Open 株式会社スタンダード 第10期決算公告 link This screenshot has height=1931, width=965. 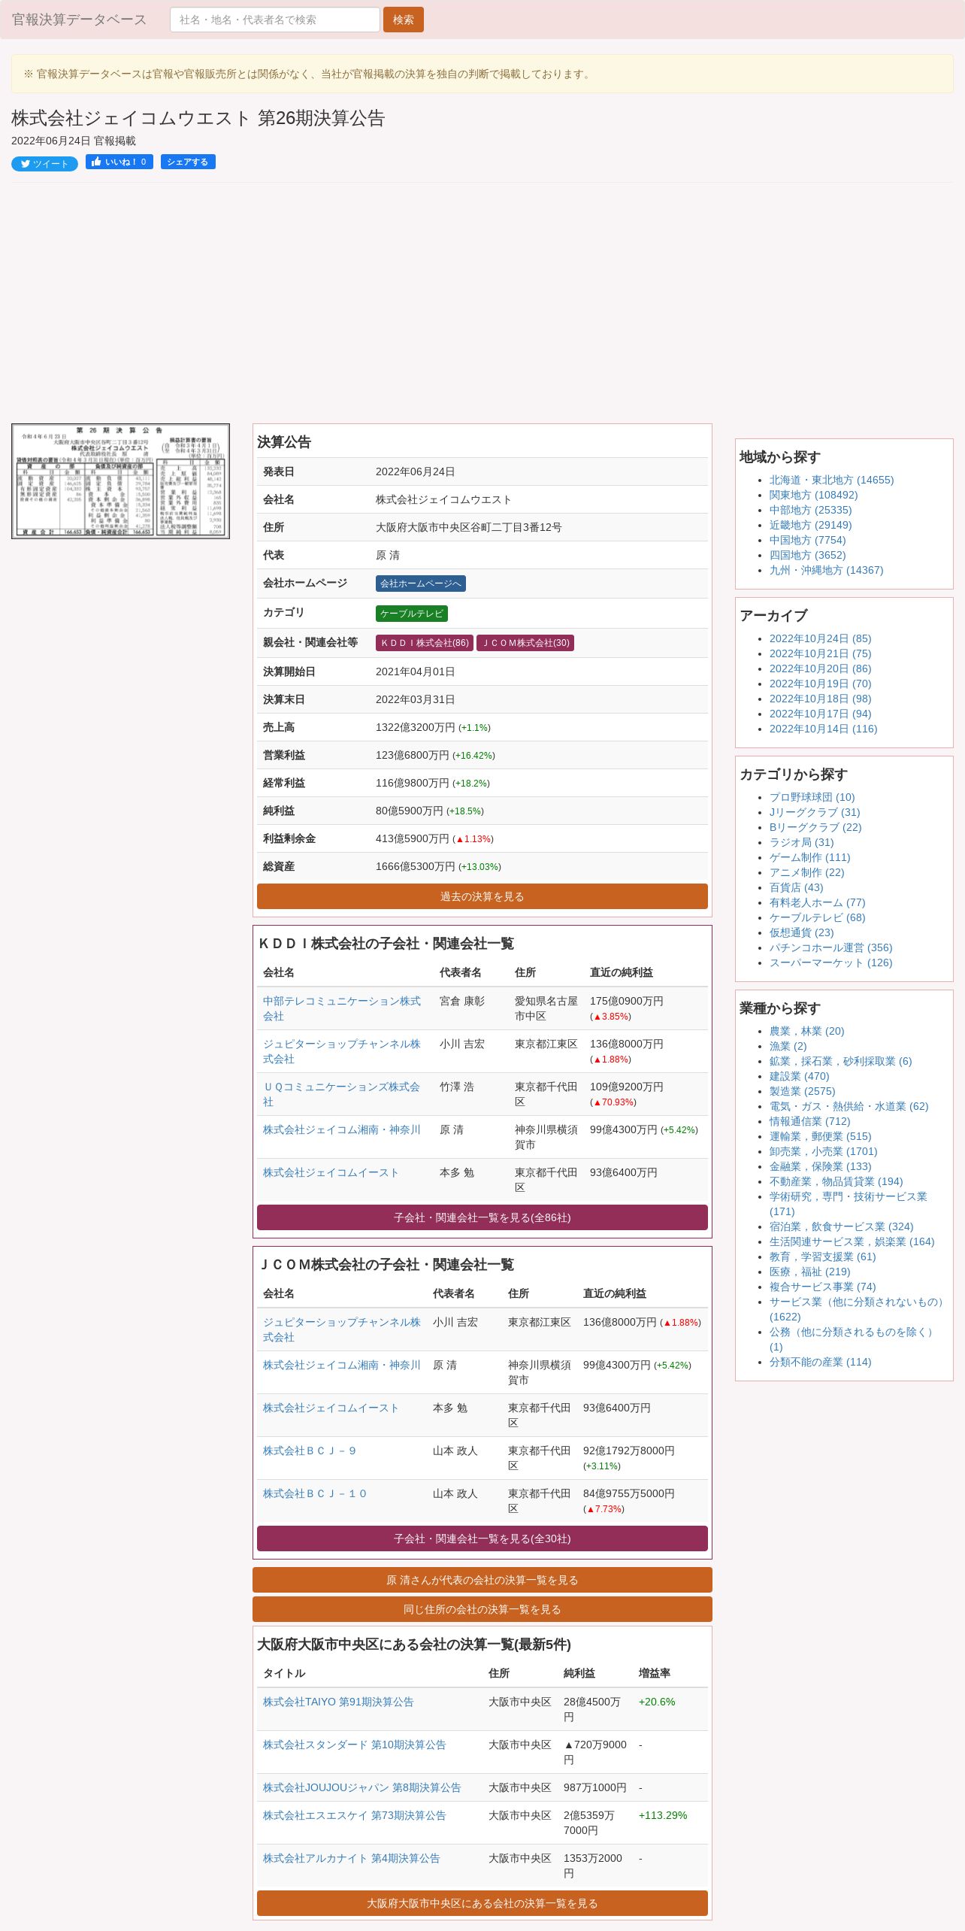click(x=355, y=1745)
